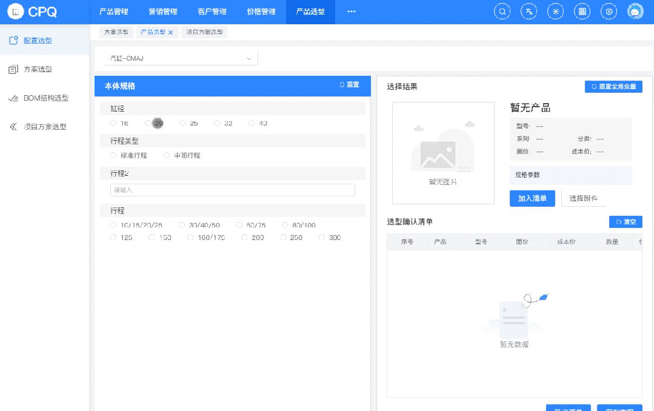This screenshot has width=654, height=411.
Task: Click the language translation icon
Action: [x=529, y=12]
